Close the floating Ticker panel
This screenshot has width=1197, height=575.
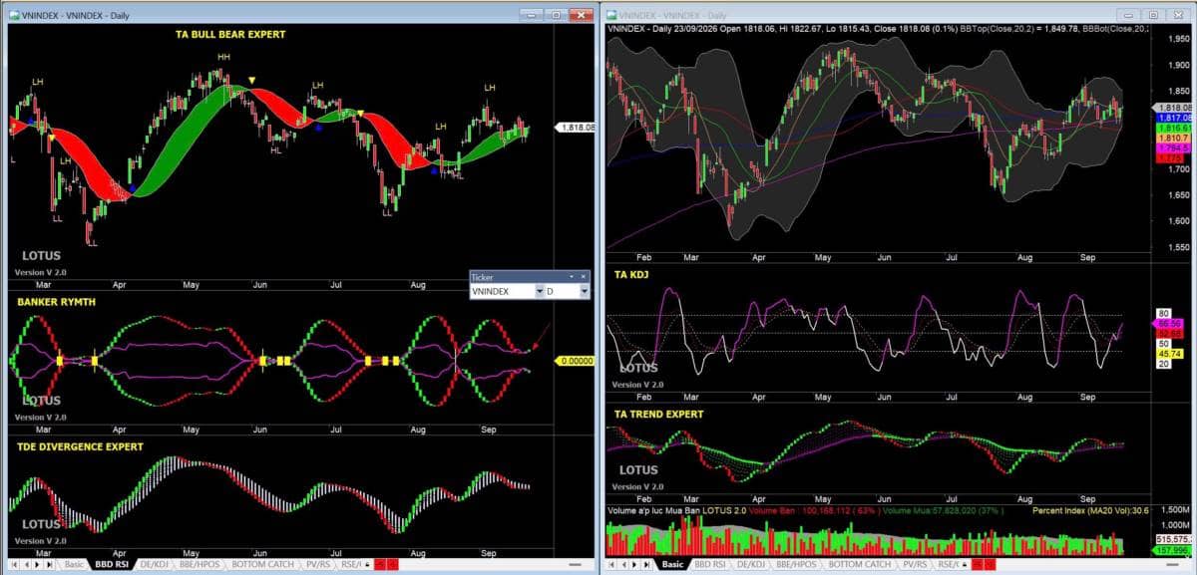(x=584, y=276)
